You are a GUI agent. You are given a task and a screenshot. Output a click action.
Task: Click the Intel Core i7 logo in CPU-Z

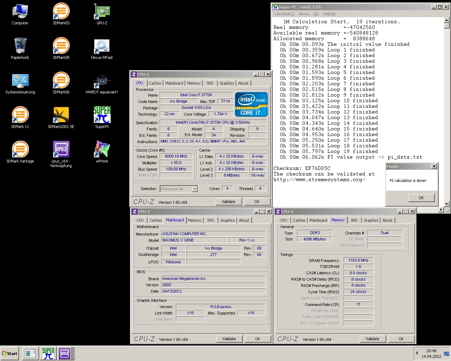click(251, 104)
